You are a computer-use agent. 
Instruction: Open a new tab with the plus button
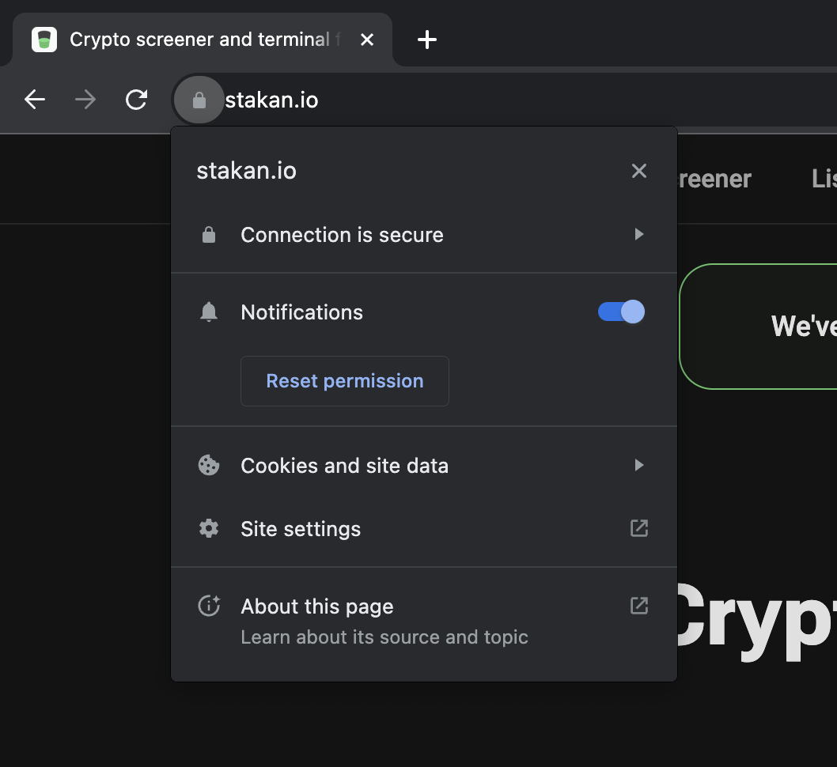(x=426, y=40)
